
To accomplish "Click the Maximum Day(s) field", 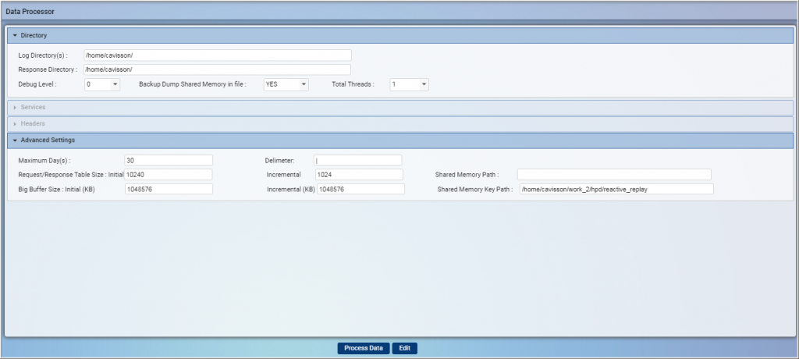I will coord(169,160).
